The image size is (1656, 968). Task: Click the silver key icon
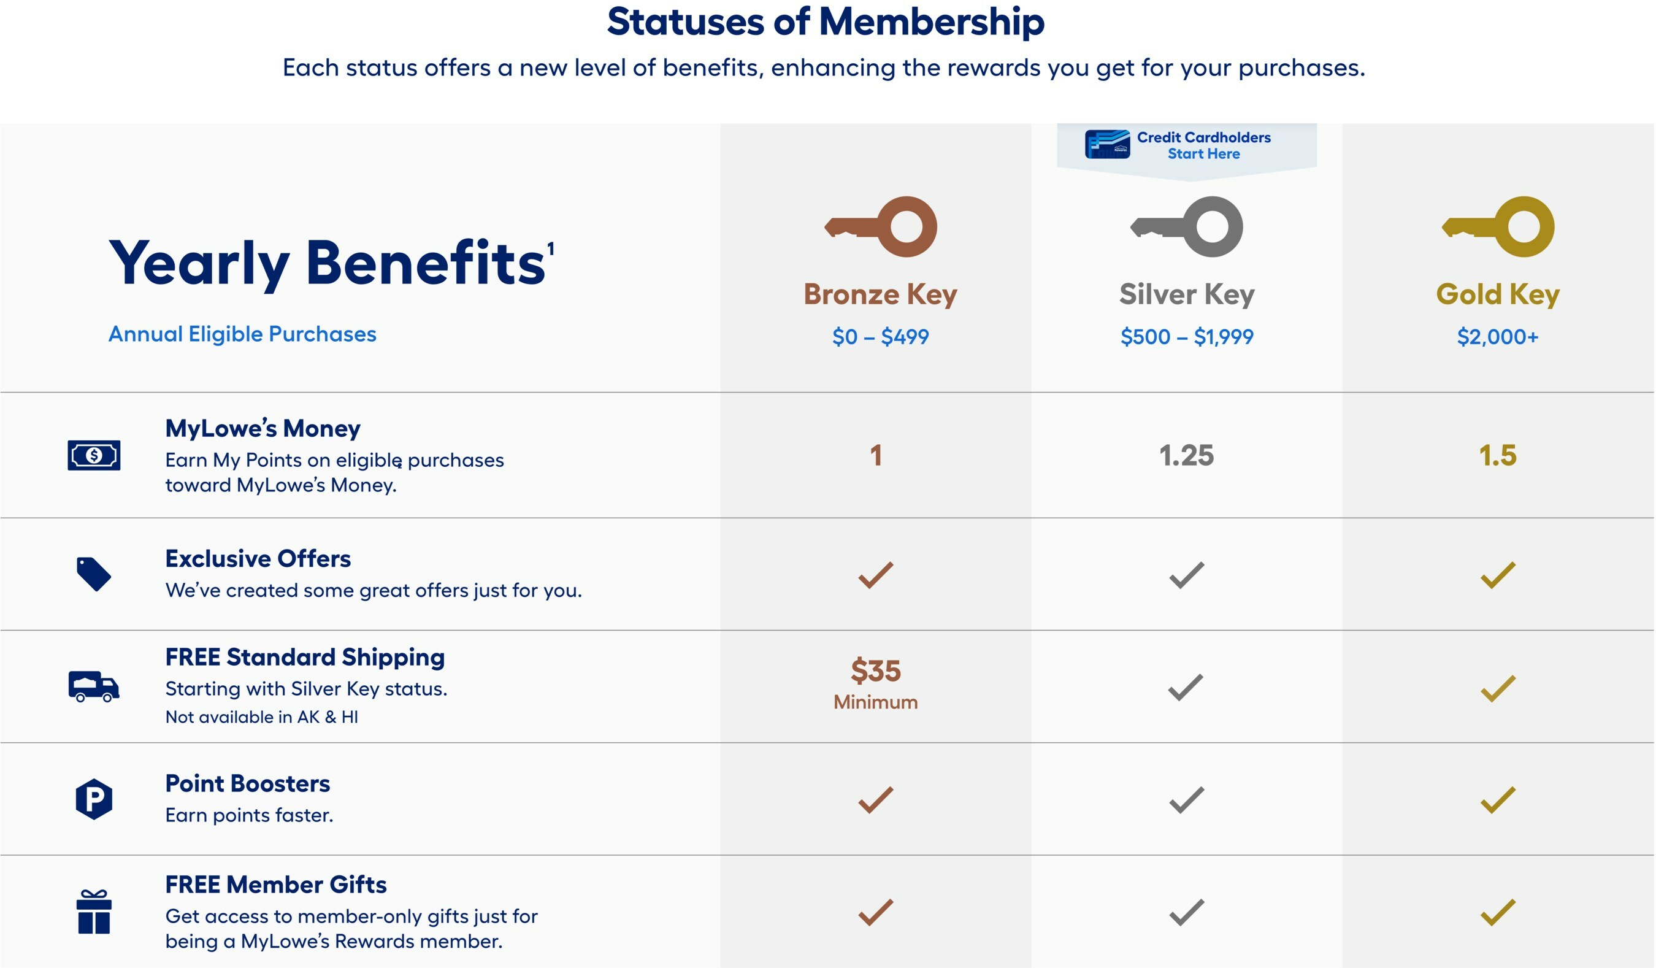coord(1187,227)
